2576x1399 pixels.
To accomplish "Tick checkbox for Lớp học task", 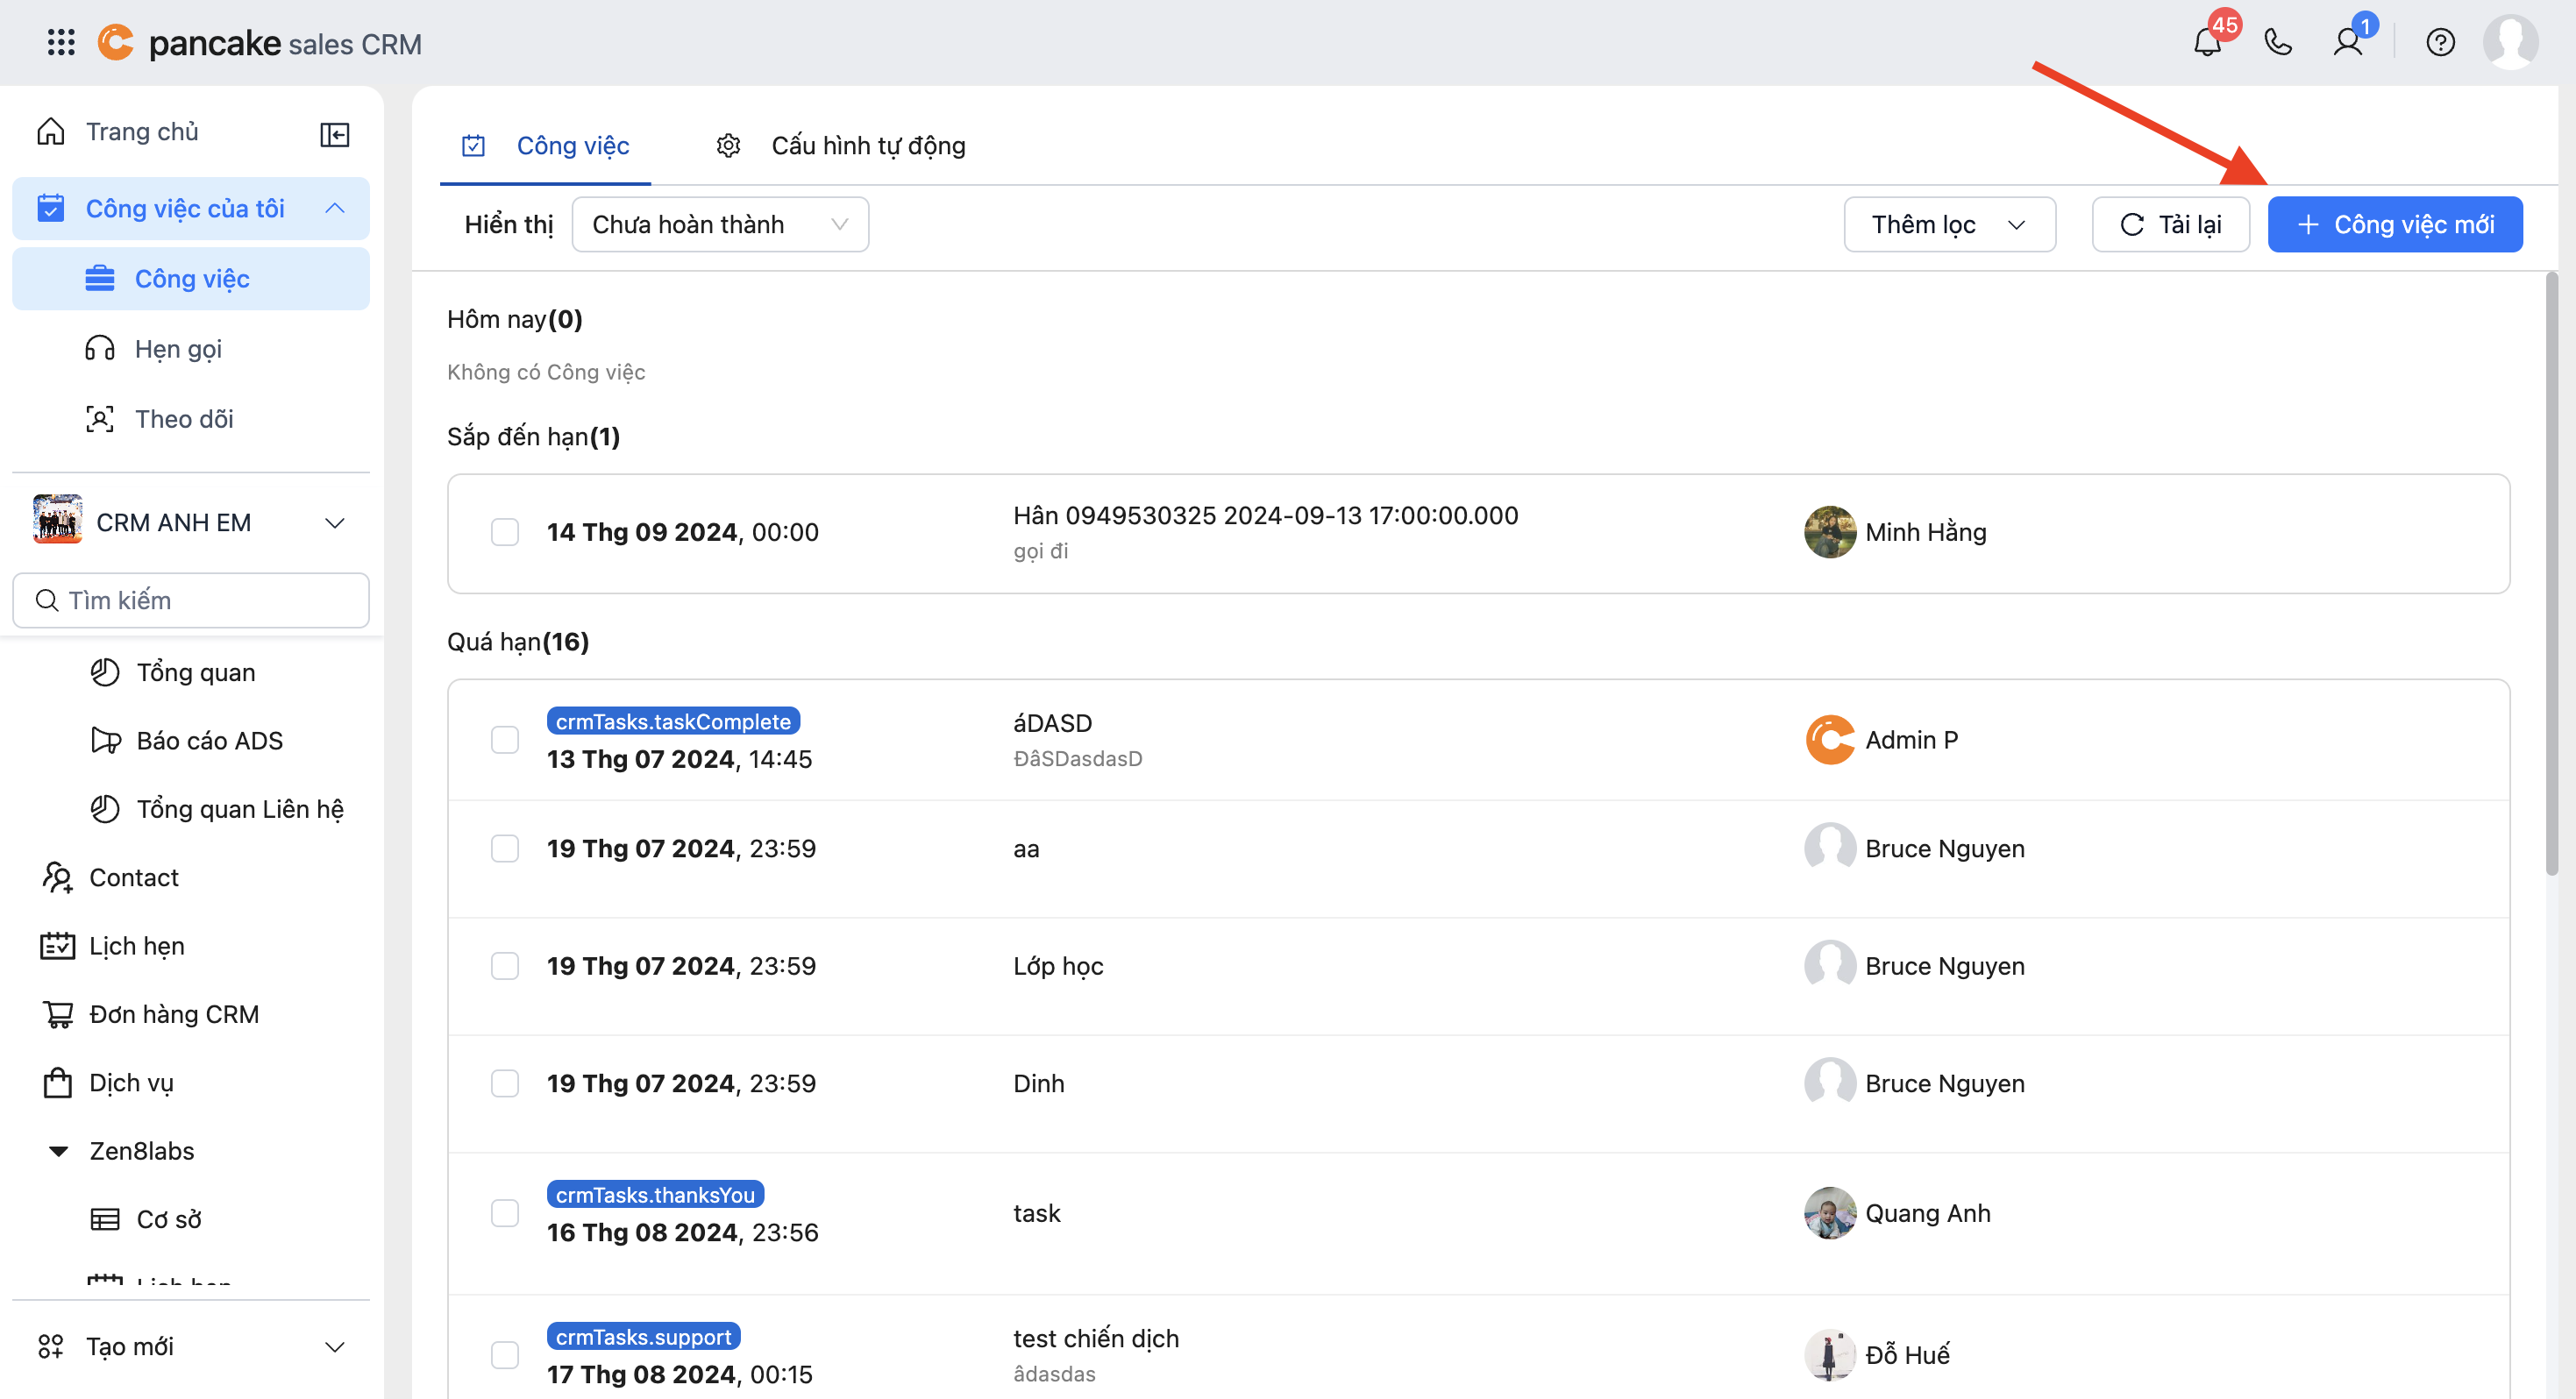I will point(505,966).
